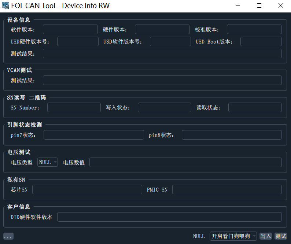Click the PMIC SN input field
Image resolution: width=291 pixels, height=244 pixels.
[227, 189]
